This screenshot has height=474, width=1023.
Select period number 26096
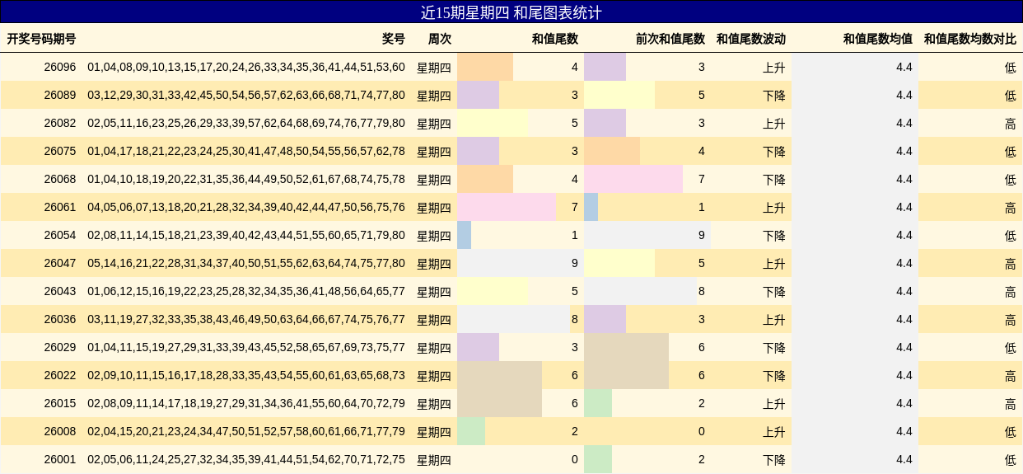point(60,67)
